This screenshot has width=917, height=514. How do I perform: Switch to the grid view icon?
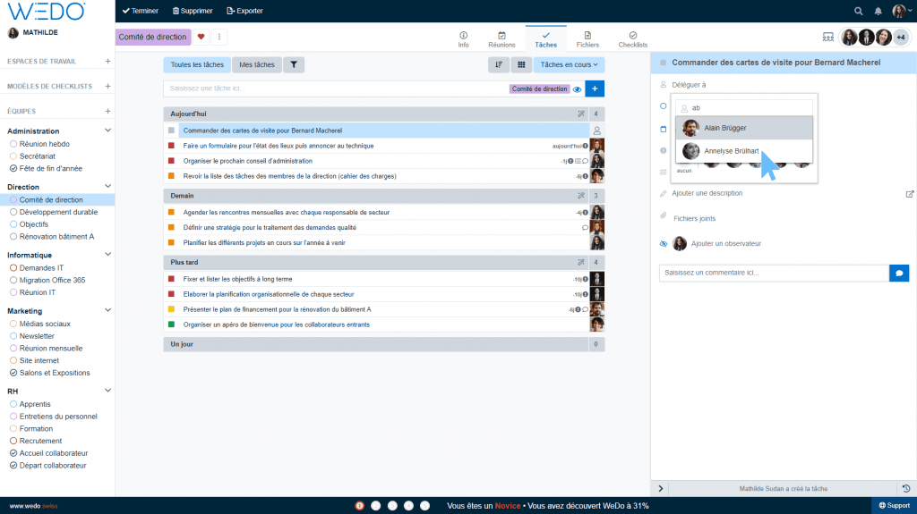point(521,64)
